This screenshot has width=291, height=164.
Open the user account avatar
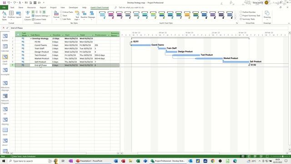point(266,3)
